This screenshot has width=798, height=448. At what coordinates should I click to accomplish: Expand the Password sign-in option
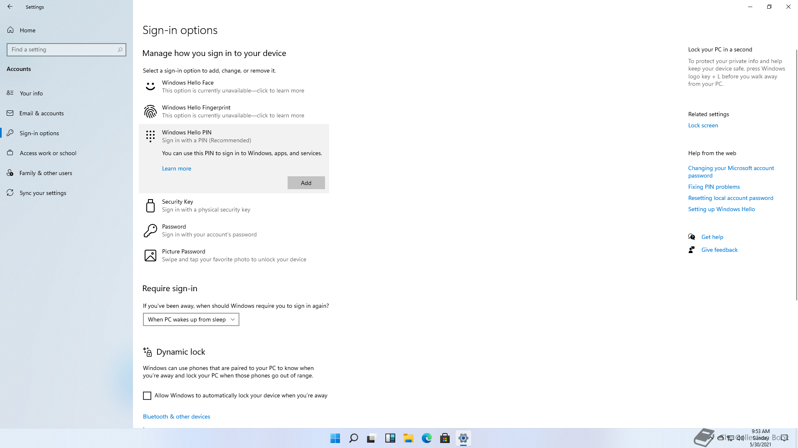point(234,230)
